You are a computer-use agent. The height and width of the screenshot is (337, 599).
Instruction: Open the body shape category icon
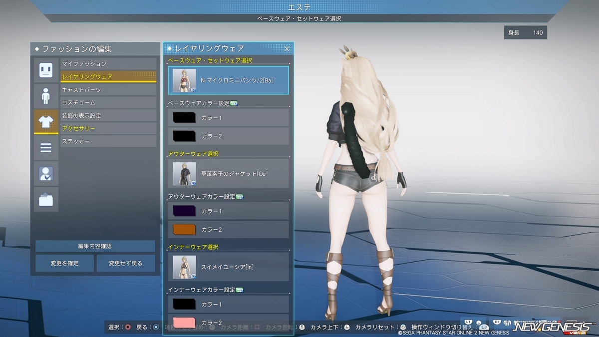tap(46, 96)
